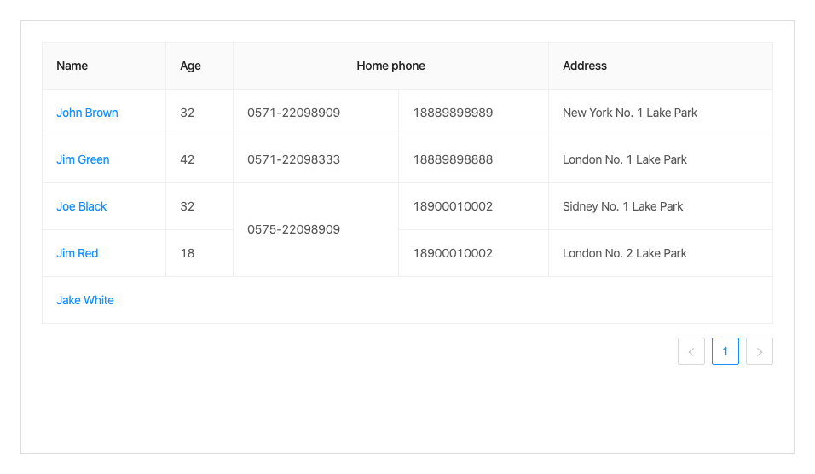The image size is (815, 474).
Task: Open the Jim Green link
Action: click(x=83, y=159)
